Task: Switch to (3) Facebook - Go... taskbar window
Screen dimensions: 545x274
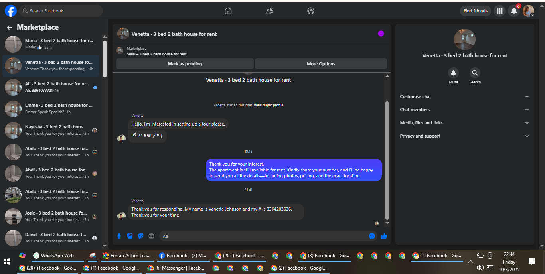Action: tap(325, 256)
